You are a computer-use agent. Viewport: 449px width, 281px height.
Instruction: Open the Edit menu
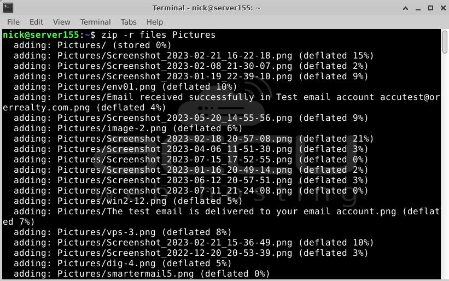tap(36, 22)
